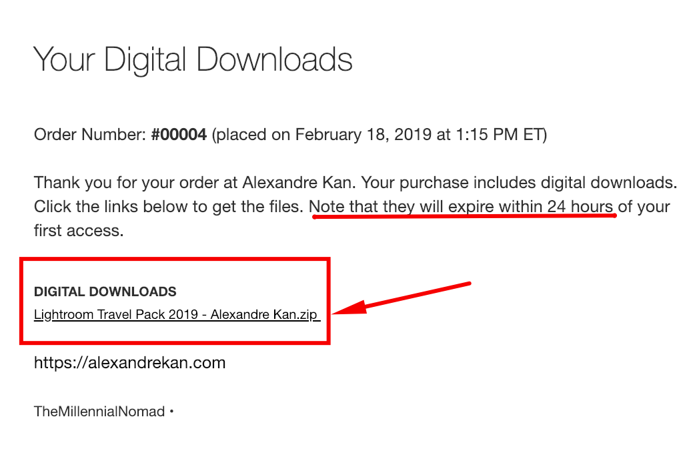Click the Your Digital Downloads heading
691x467 pixels.
(x=193, y=60)
